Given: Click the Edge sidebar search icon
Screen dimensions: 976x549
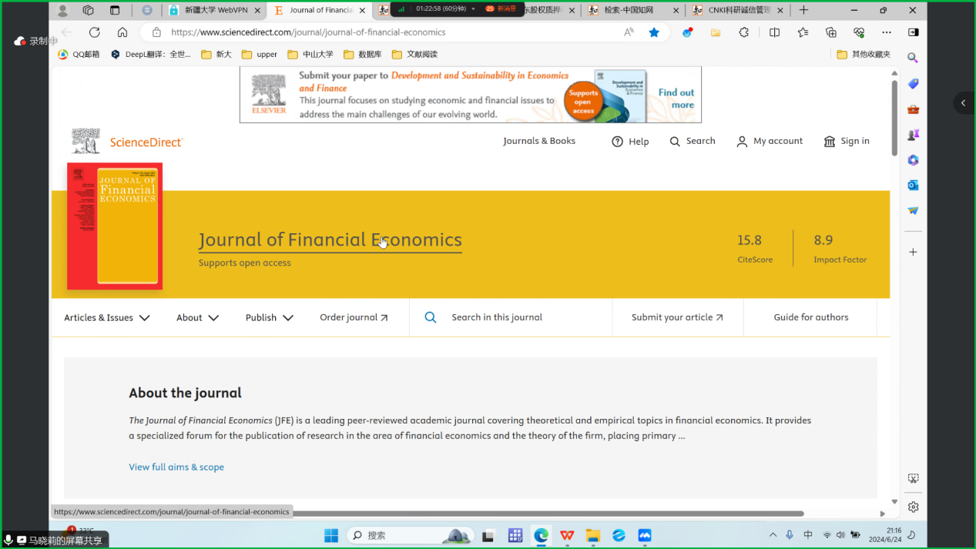Looking at the screenshot, I should (913, 58).
